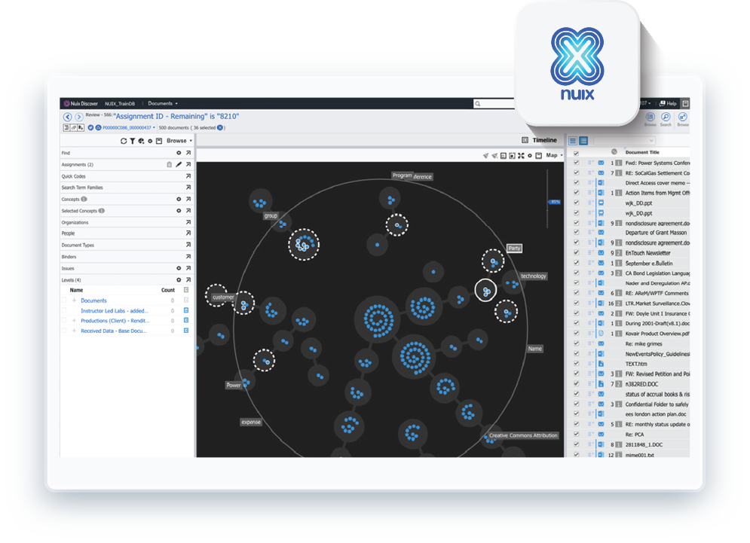The height and width of the screenshot is (543, 750).
Task: Open settings gear in the Find row
Action: tap(179, 153)
